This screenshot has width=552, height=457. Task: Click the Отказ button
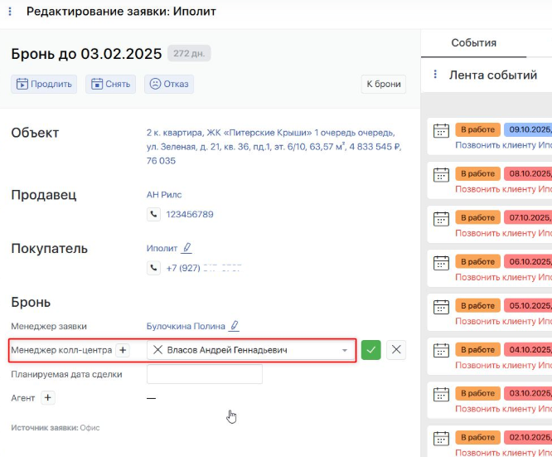point(168,84)
